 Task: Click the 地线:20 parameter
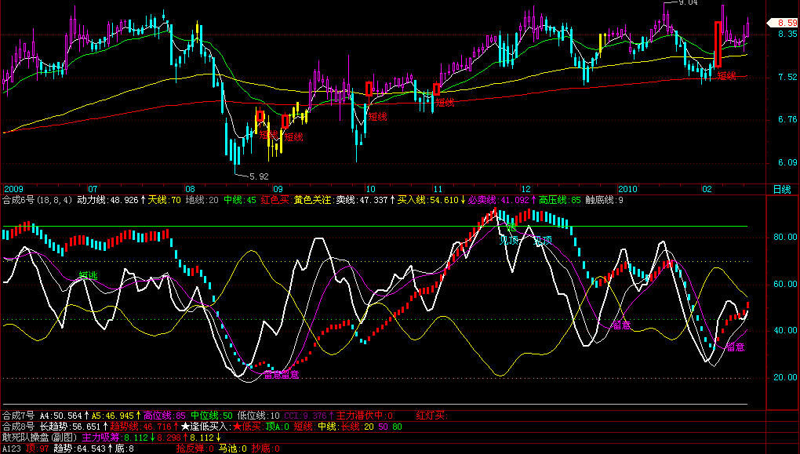pos(202,200)
